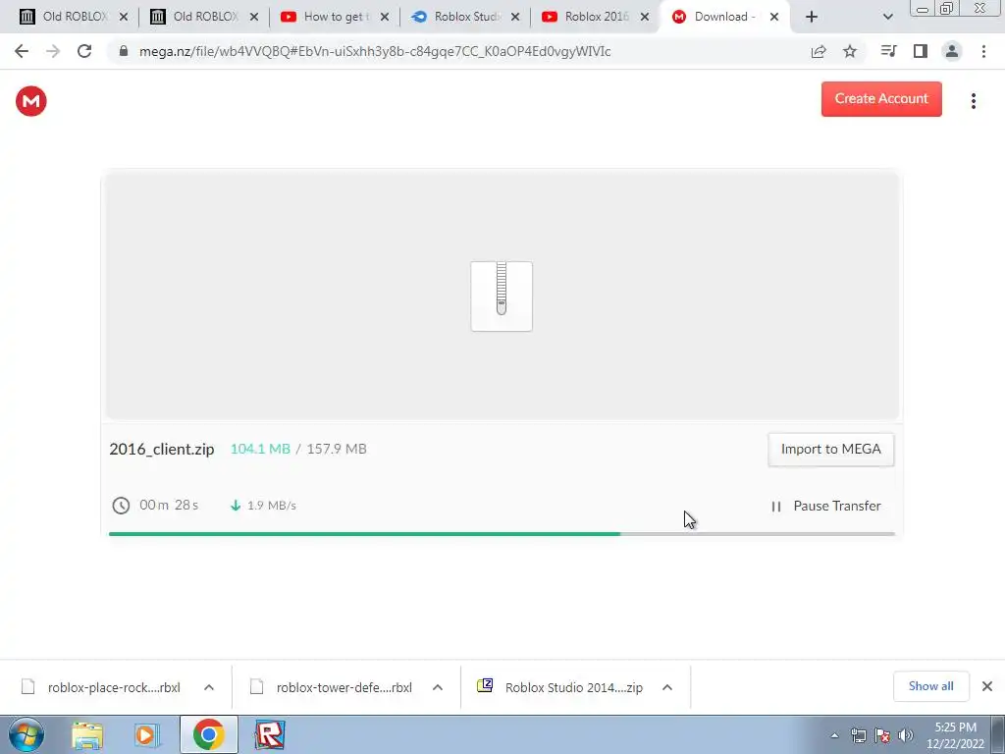Close the Roblox 2016 tab
The width and height of the screenshot is (1005, 754).
[x=645, y=18]
